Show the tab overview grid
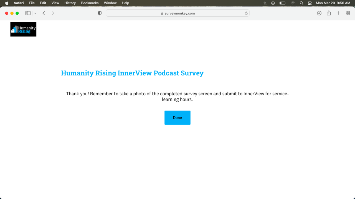Image resolution: width=355 pixels, height=199 pixels. click(348, 13)
